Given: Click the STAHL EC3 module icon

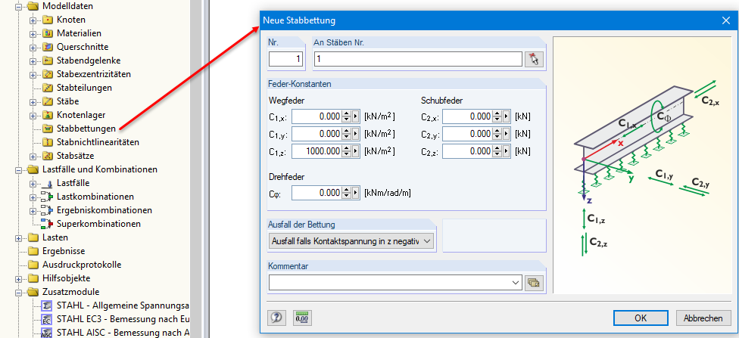Looking at the screenshot, I should tap(47, 319).
